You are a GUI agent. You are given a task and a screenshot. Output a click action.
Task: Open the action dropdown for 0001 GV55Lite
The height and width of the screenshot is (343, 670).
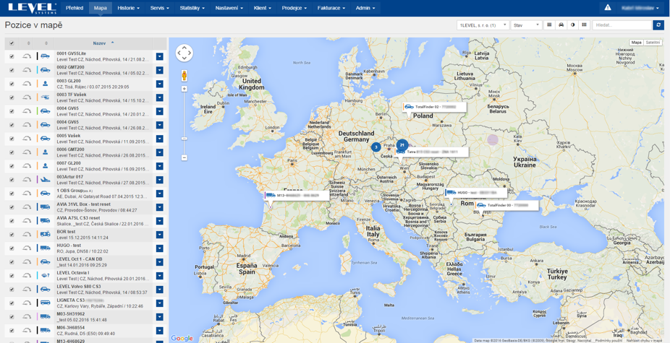point(160,56)
